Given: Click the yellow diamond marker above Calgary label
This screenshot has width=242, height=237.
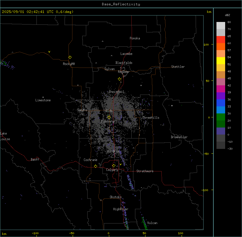Looking at the screenshot, I should pyautogui.click(x=114, y=166).
